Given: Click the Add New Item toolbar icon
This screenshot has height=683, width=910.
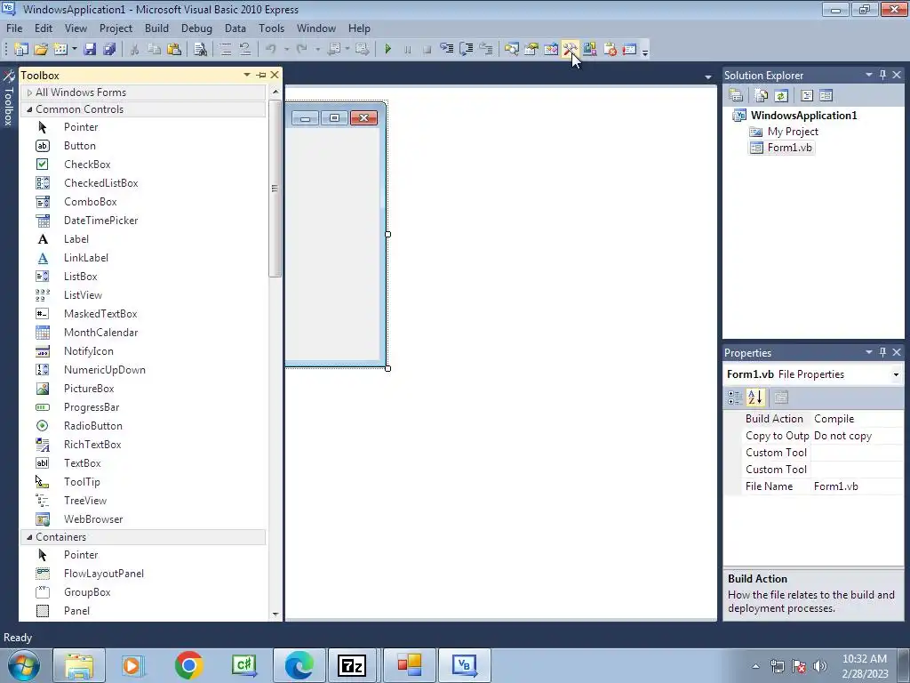Looking at the screenshot, I should 60,50.
